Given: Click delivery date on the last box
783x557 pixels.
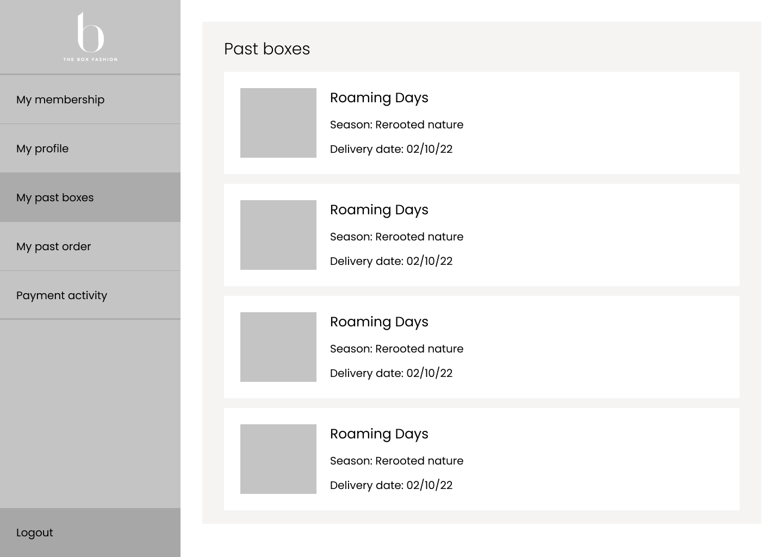Looking at the screenshot, I should tap(391, 485).
